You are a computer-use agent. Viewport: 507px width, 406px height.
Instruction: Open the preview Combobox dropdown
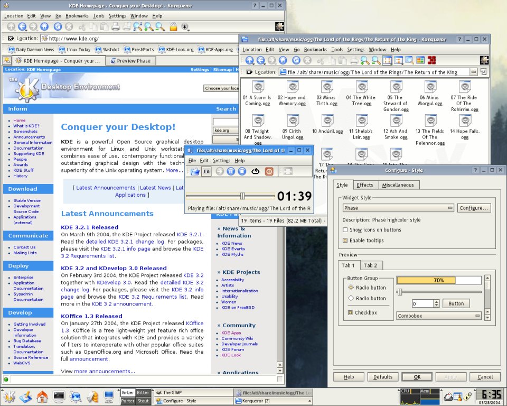(439, 316)
